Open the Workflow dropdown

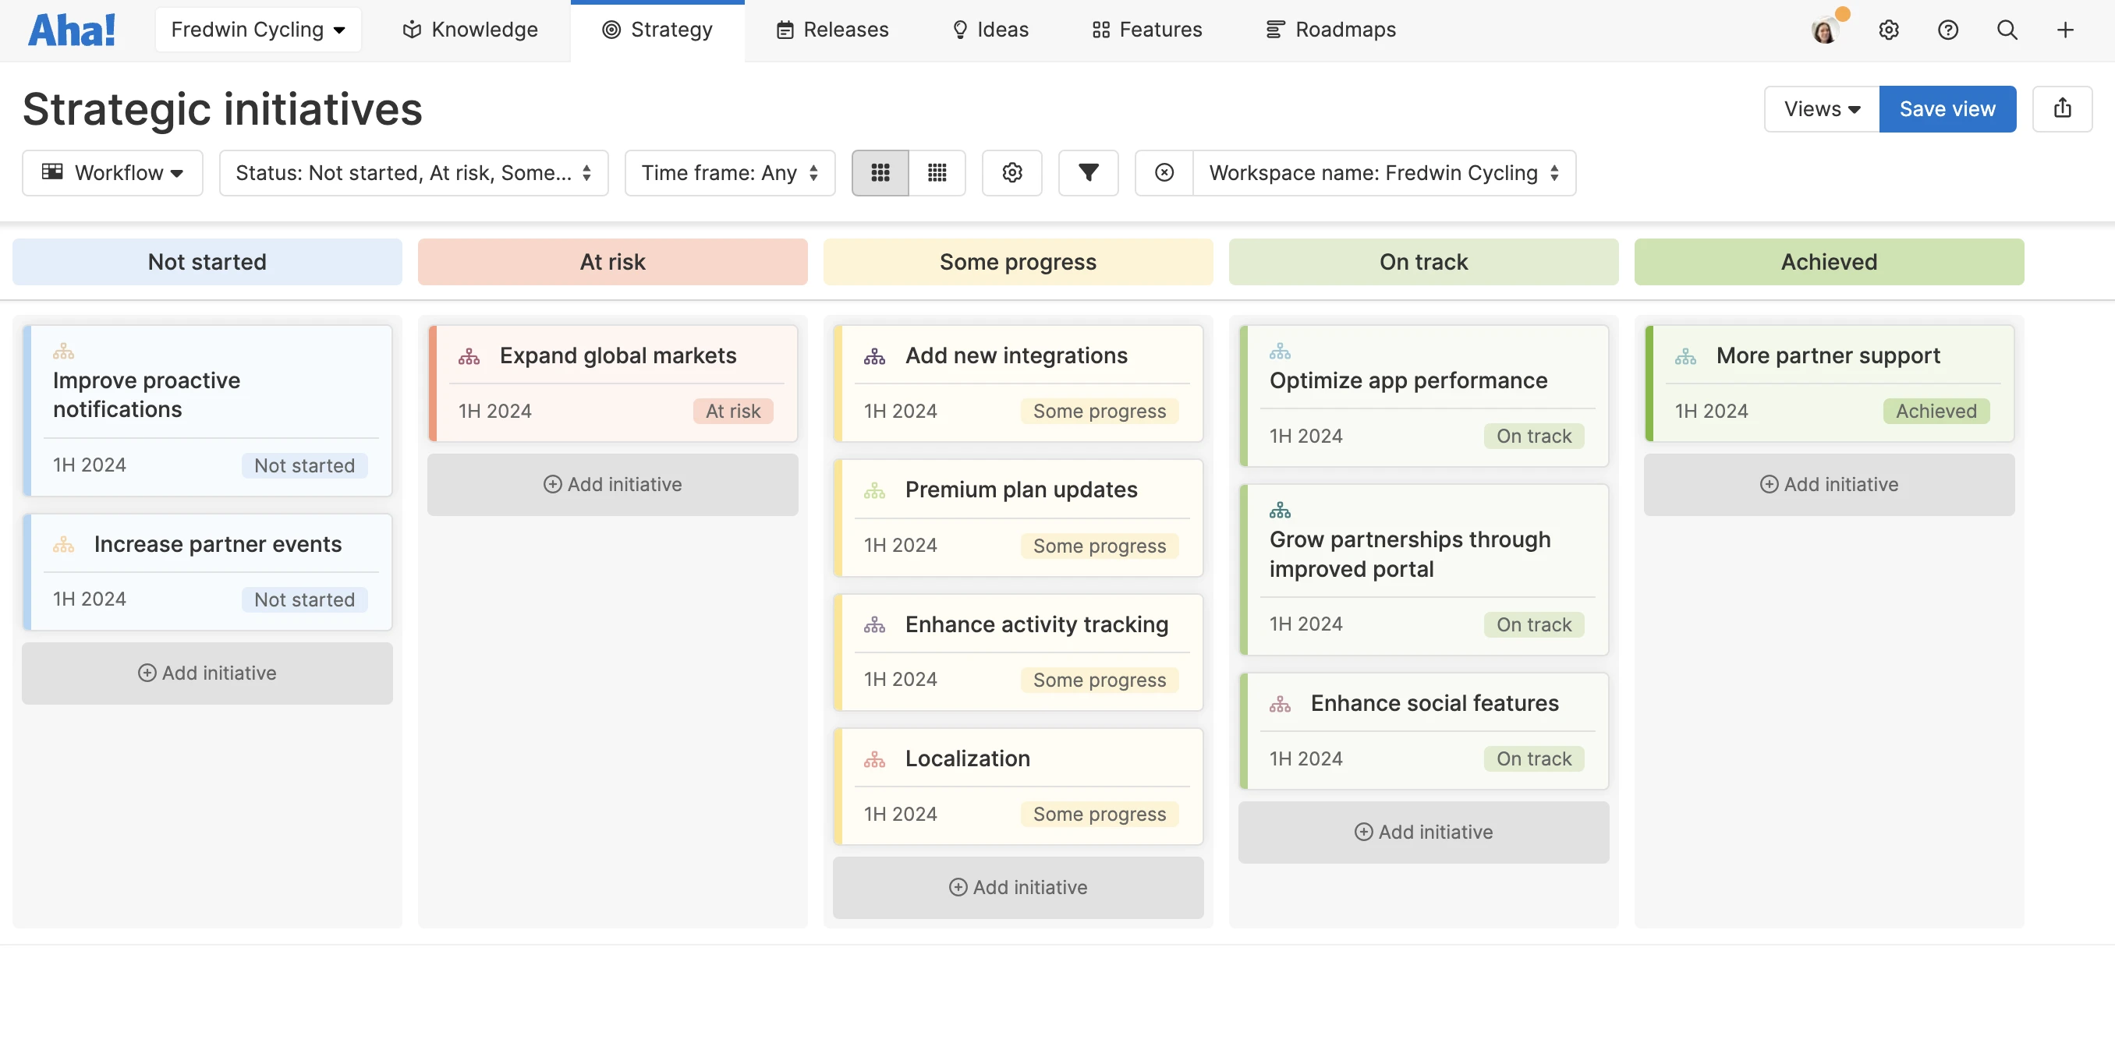click(112, 173)
